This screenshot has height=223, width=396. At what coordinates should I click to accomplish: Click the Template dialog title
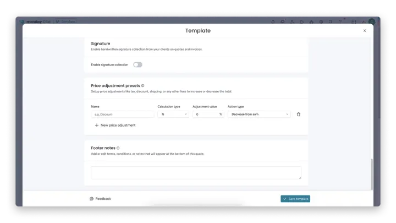click(198, 31)
